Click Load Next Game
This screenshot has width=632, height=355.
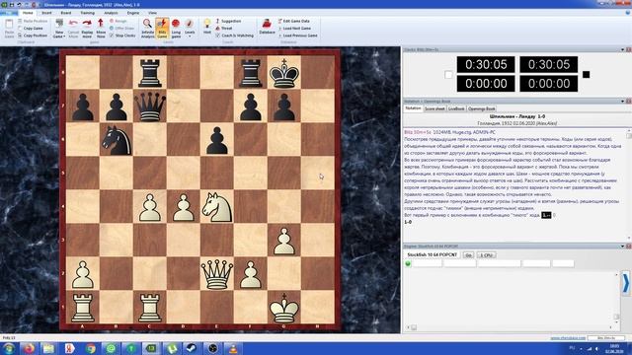294,29
